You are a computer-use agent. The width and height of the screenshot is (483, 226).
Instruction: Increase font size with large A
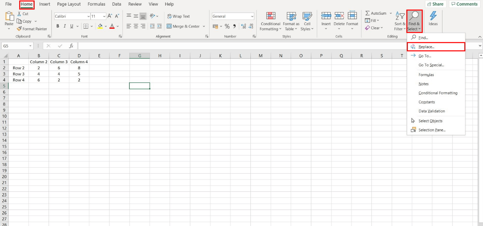point(110,16)
